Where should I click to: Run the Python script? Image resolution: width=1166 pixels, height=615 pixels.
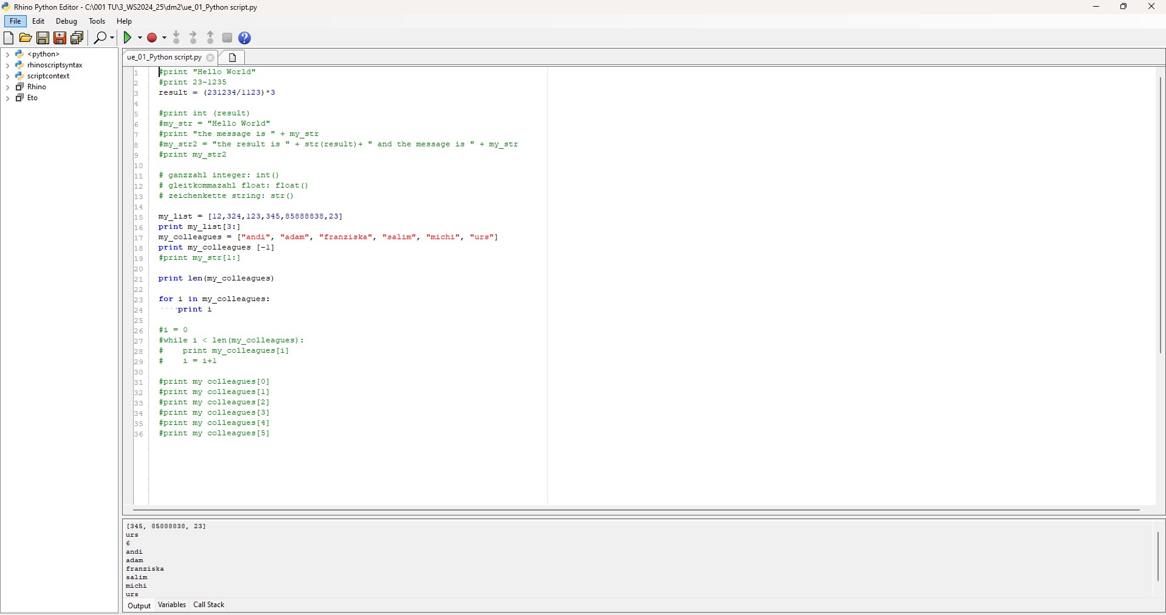pyautogui.click(x=128, y=38)
